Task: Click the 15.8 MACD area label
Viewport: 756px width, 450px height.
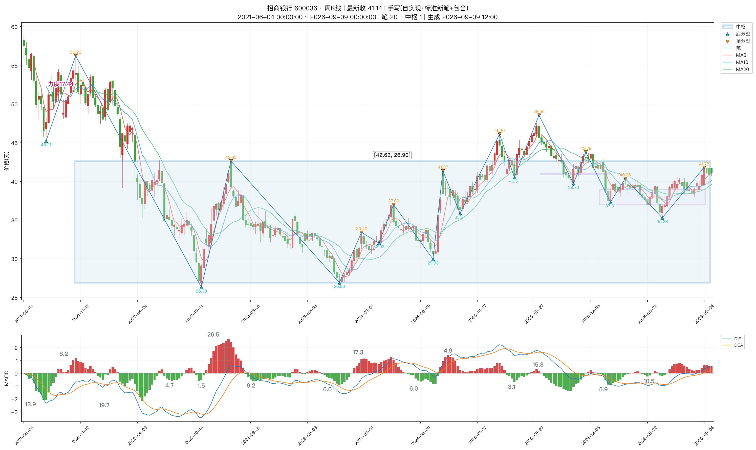Action: [x=538, y=365]
